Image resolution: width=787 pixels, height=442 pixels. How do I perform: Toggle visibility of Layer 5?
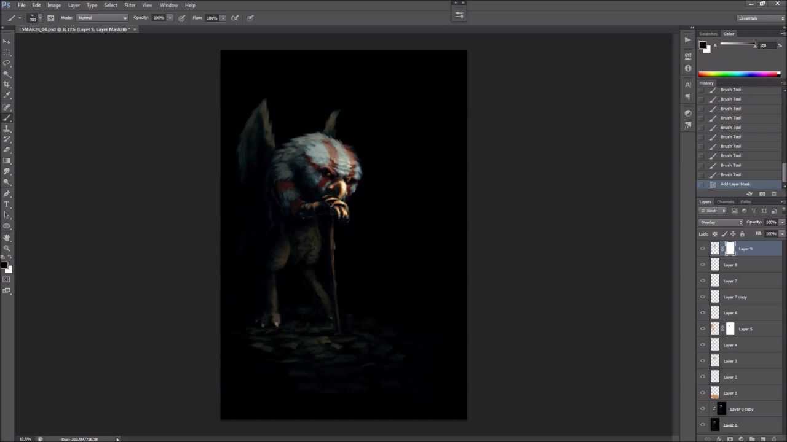[703, 329]
